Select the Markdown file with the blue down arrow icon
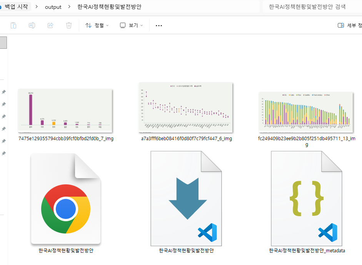The image size is (362, 265). point(186,199)
